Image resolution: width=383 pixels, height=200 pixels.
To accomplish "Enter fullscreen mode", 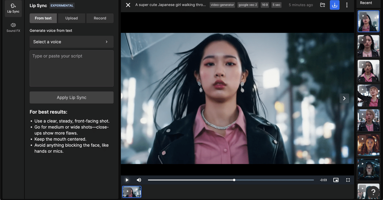I will point(348,180).
